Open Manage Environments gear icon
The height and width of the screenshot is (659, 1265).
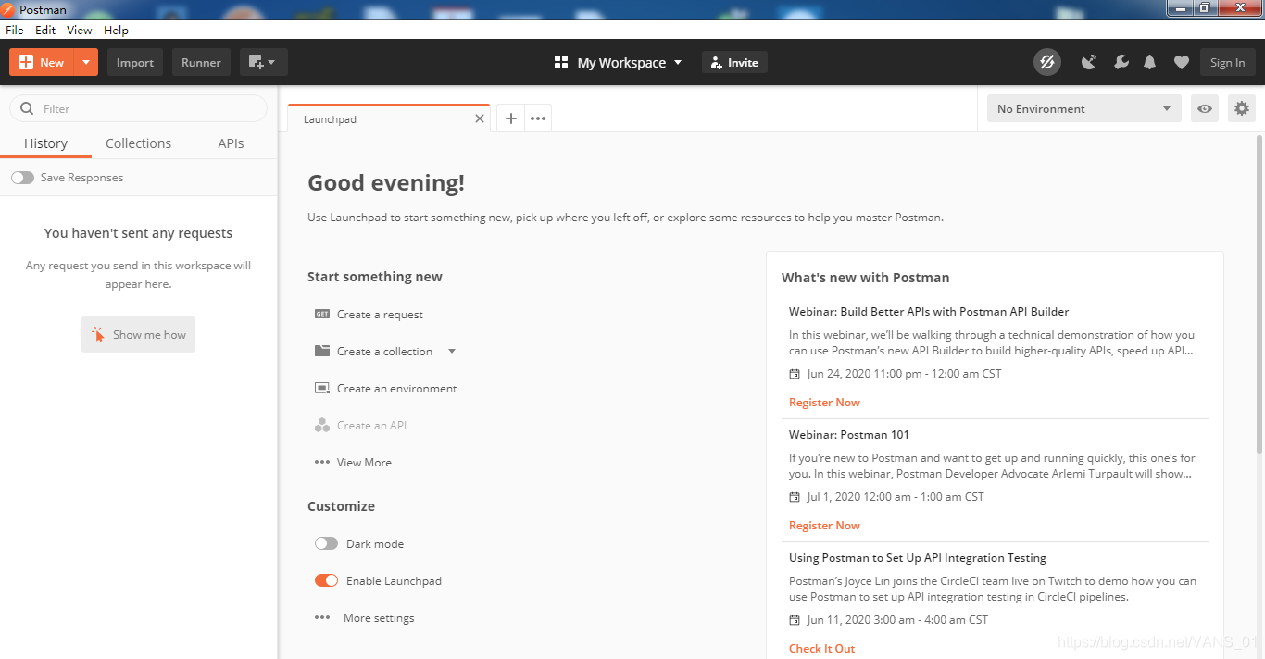click(x=1242, y=108)
